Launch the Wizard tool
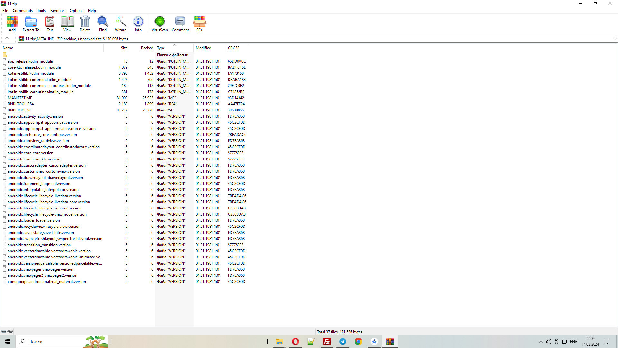 [121, 24]
